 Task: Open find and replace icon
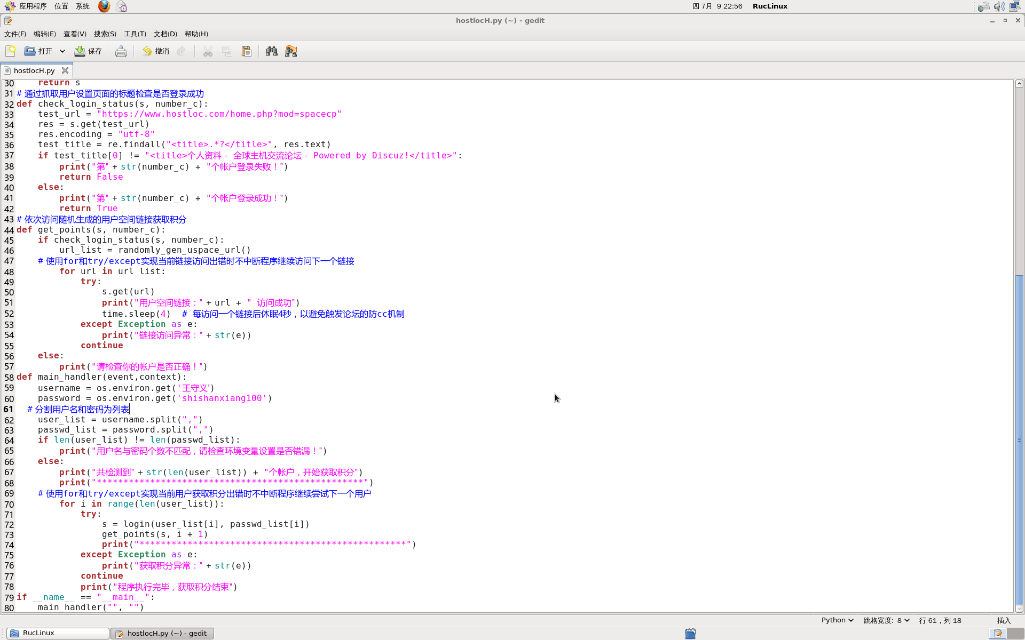point(291,51)
